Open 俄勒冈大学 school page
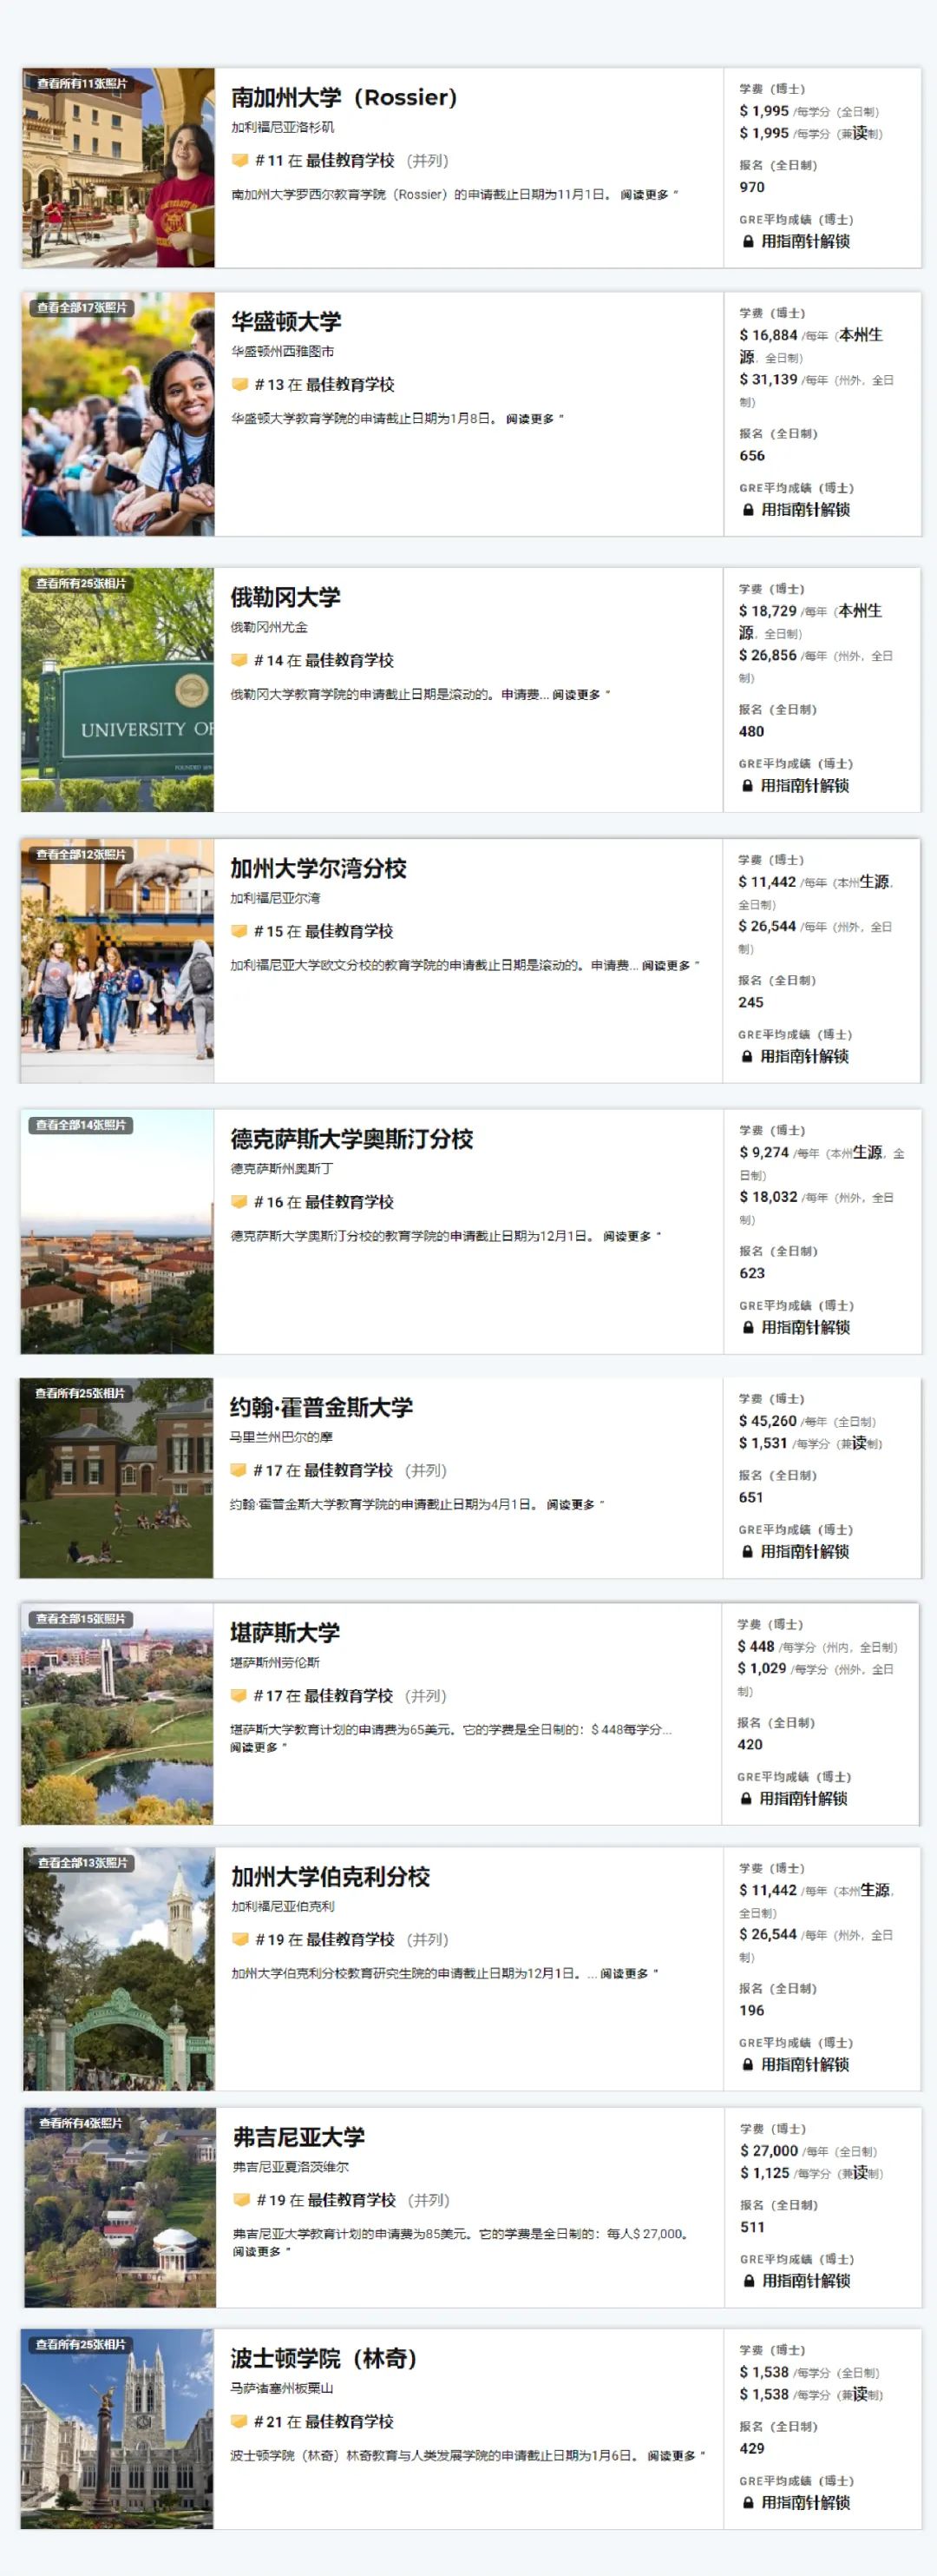The width and height of the screenshot is (937, 2576). [x=285, y=597]
